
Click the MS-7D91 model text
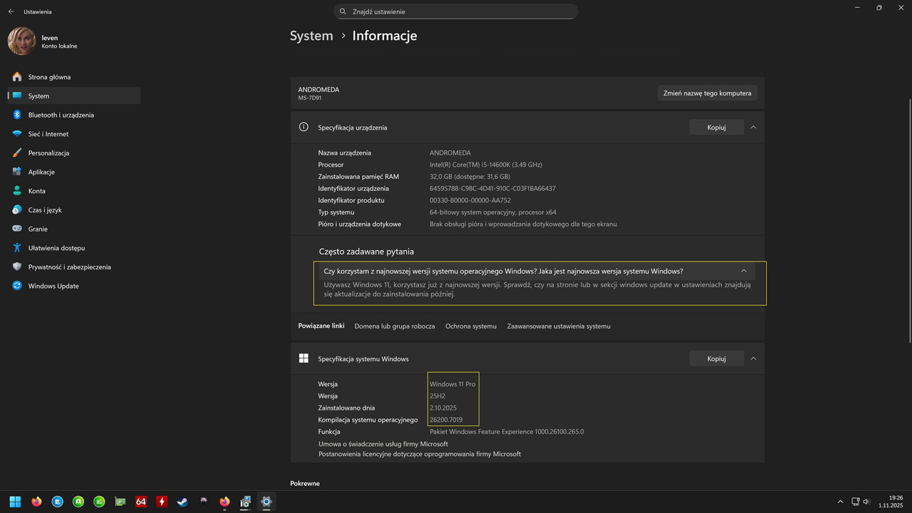310,98
